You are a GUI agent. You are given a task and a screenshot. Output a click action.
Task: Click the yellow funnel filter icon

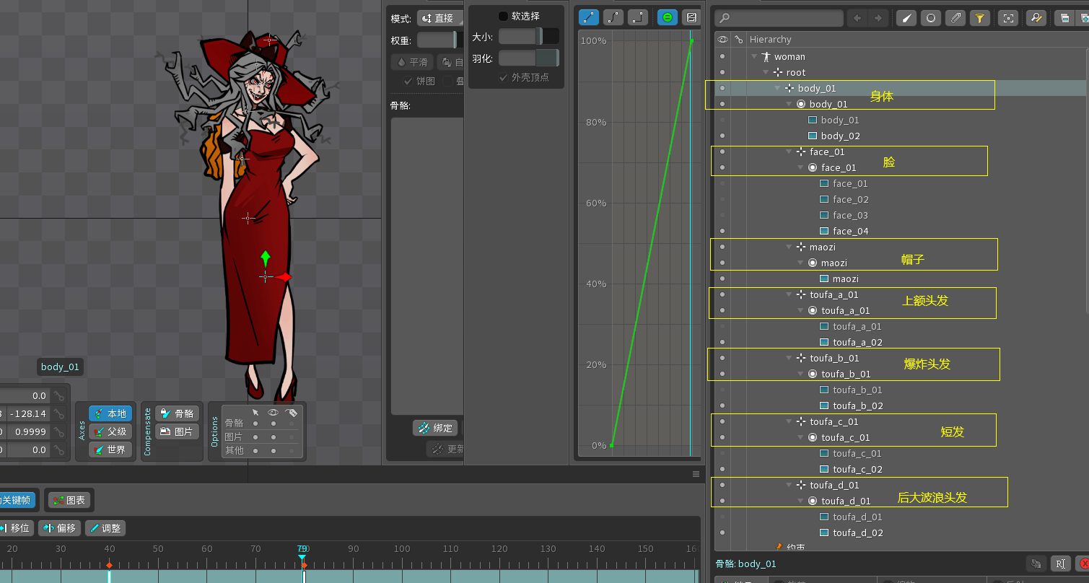pyautogui.click(x=979, y=18)
